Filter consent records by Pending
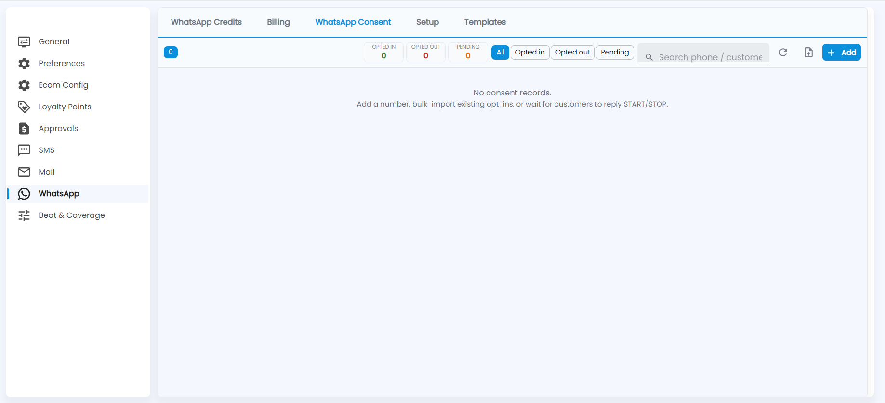This screenshot has height=403, width=885. pos(615,52)
